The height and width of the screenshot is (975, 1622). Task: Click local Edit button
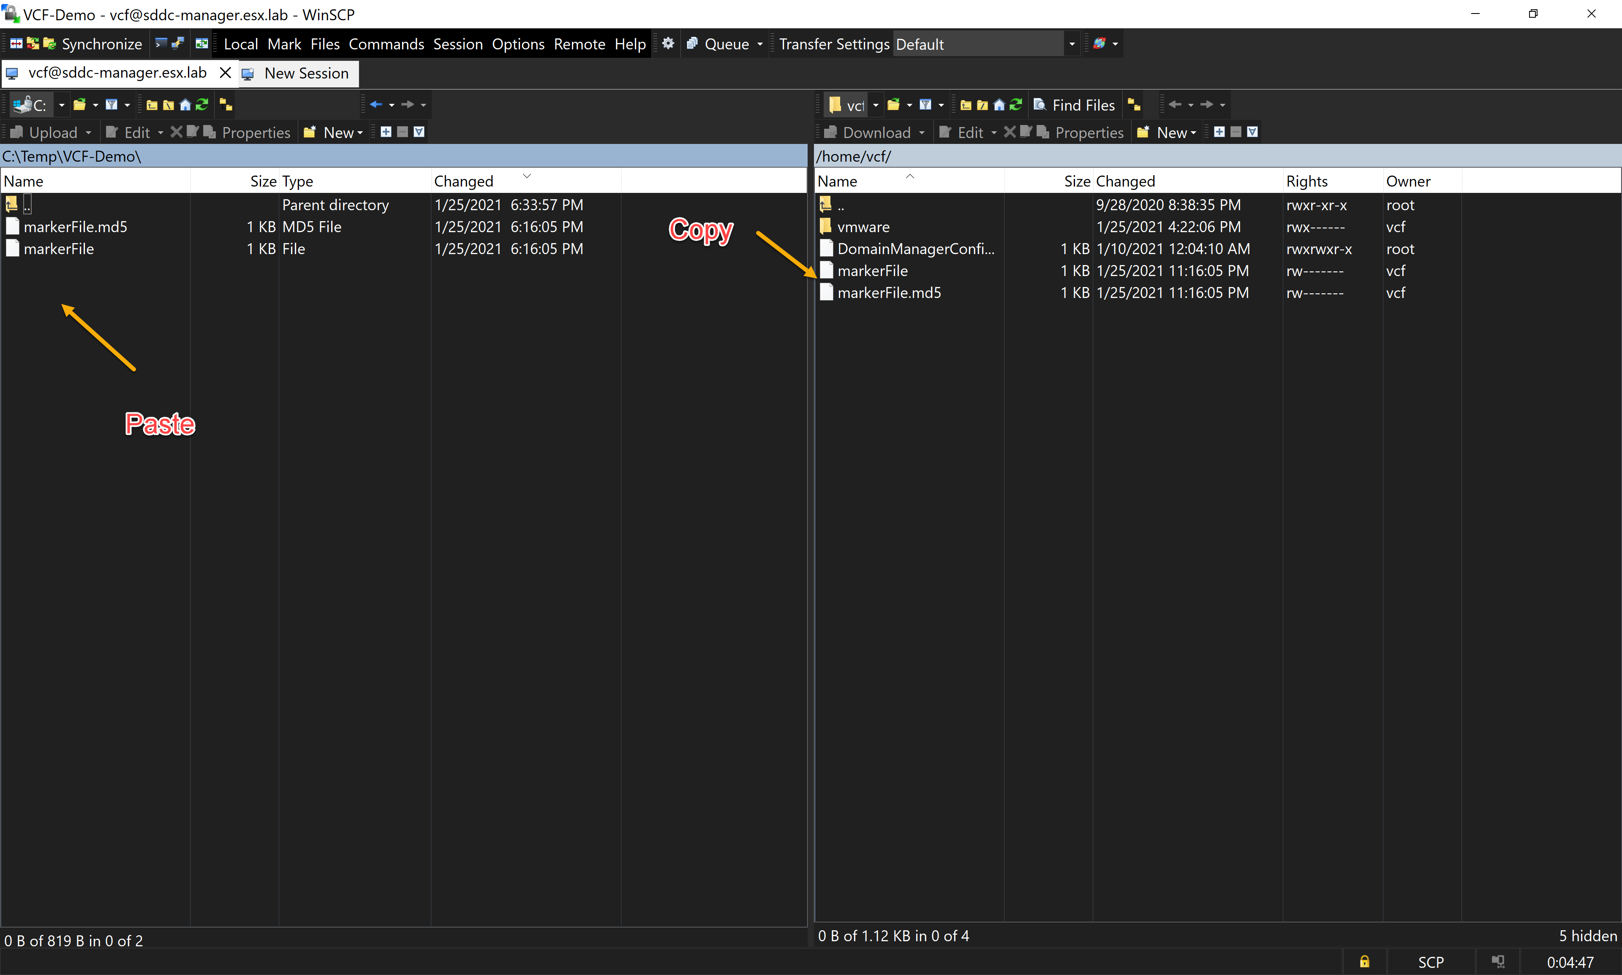[128, 133]
